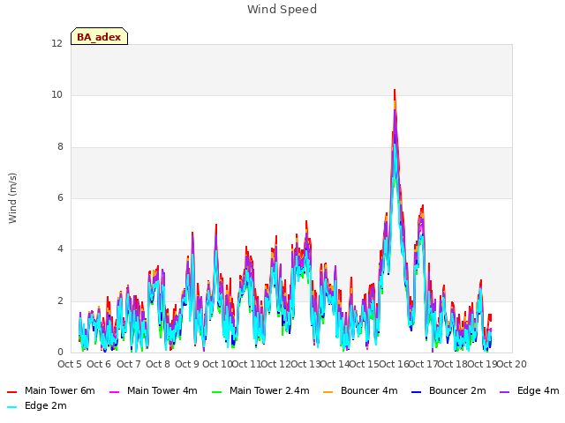Click the 10 m/s wind peak

click(x=395, y=90)
